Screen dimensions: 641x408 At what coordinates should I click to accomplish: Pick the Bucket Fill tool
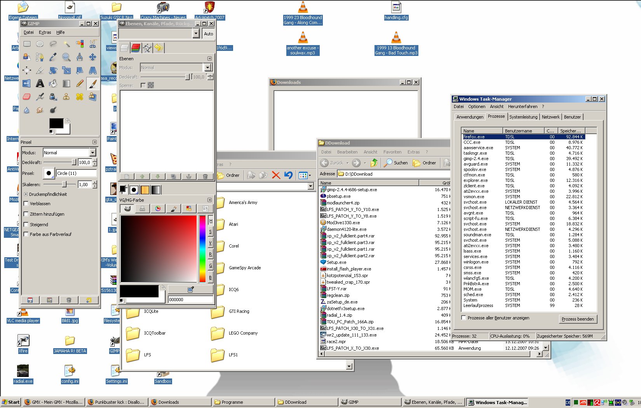[x=53, y=84]
